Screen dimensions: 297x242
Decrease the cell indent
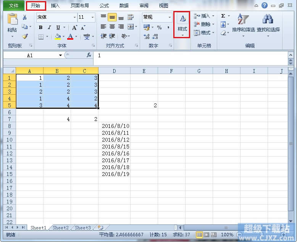pos(103,36)
